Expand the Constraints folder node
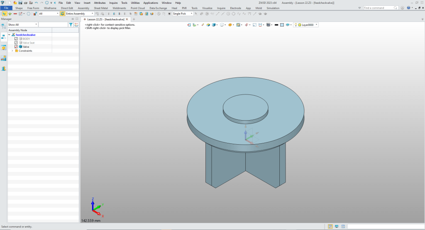The width and height of the screenshot is (425, 230). [x=12, y=51]
